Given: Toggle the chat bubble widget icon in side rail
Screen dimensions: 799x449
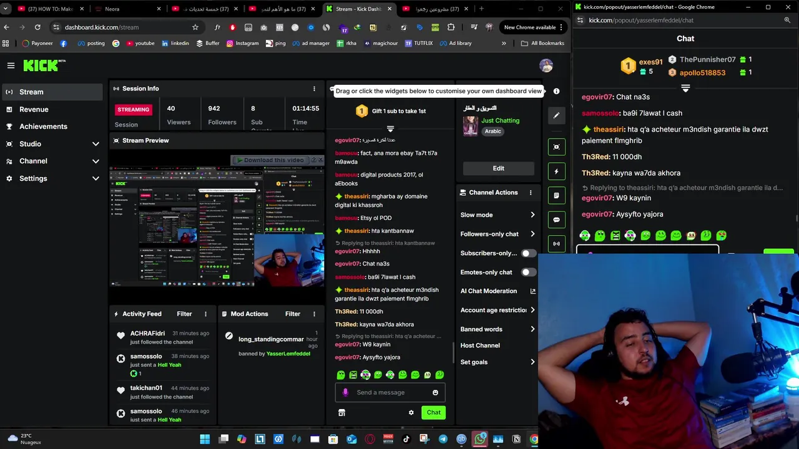Looking at the screenshot, I should pyautogui.click(x=556, y=220).
